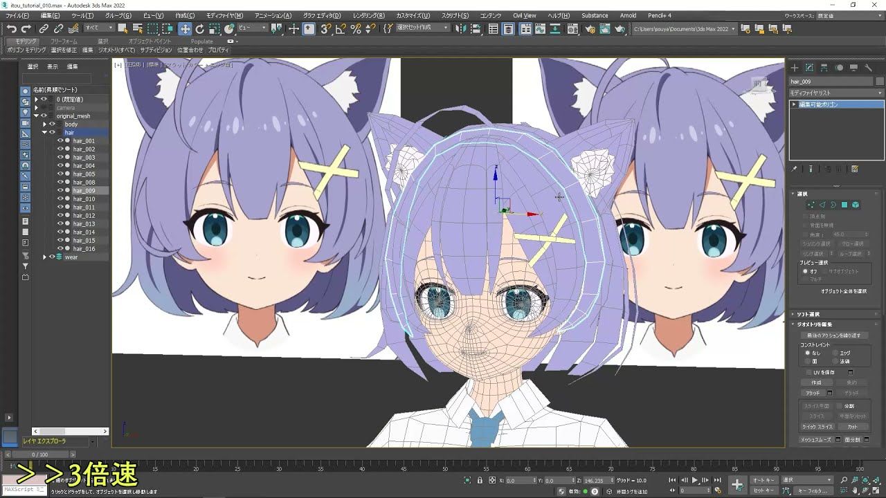Screen dimensions: 886x498
Task: Select Vertex sub-object level icon
Action: (x=811, y=205)
